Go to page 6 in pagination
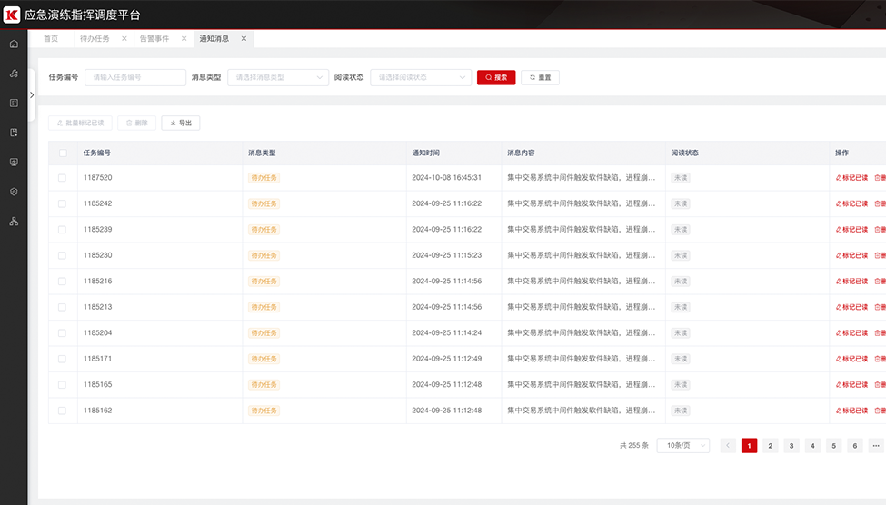This screenshot has width=886, height=505. (855, 446)
